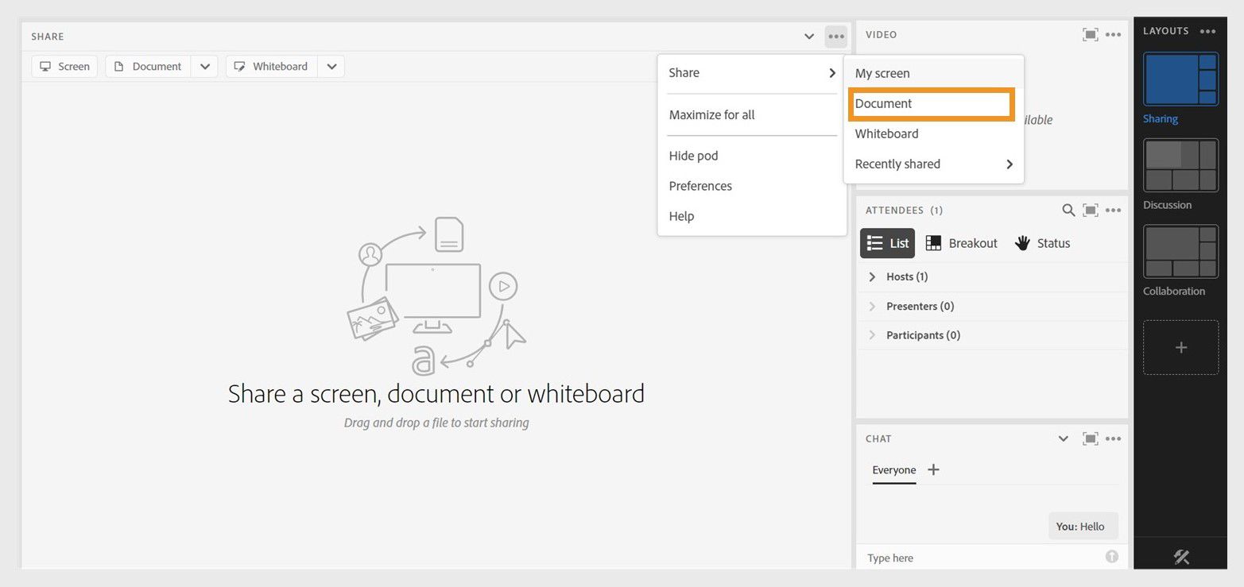1244x587 pixels.
Task: Open the Layouts panel options menu
Action: click(x=1207, y=31)
